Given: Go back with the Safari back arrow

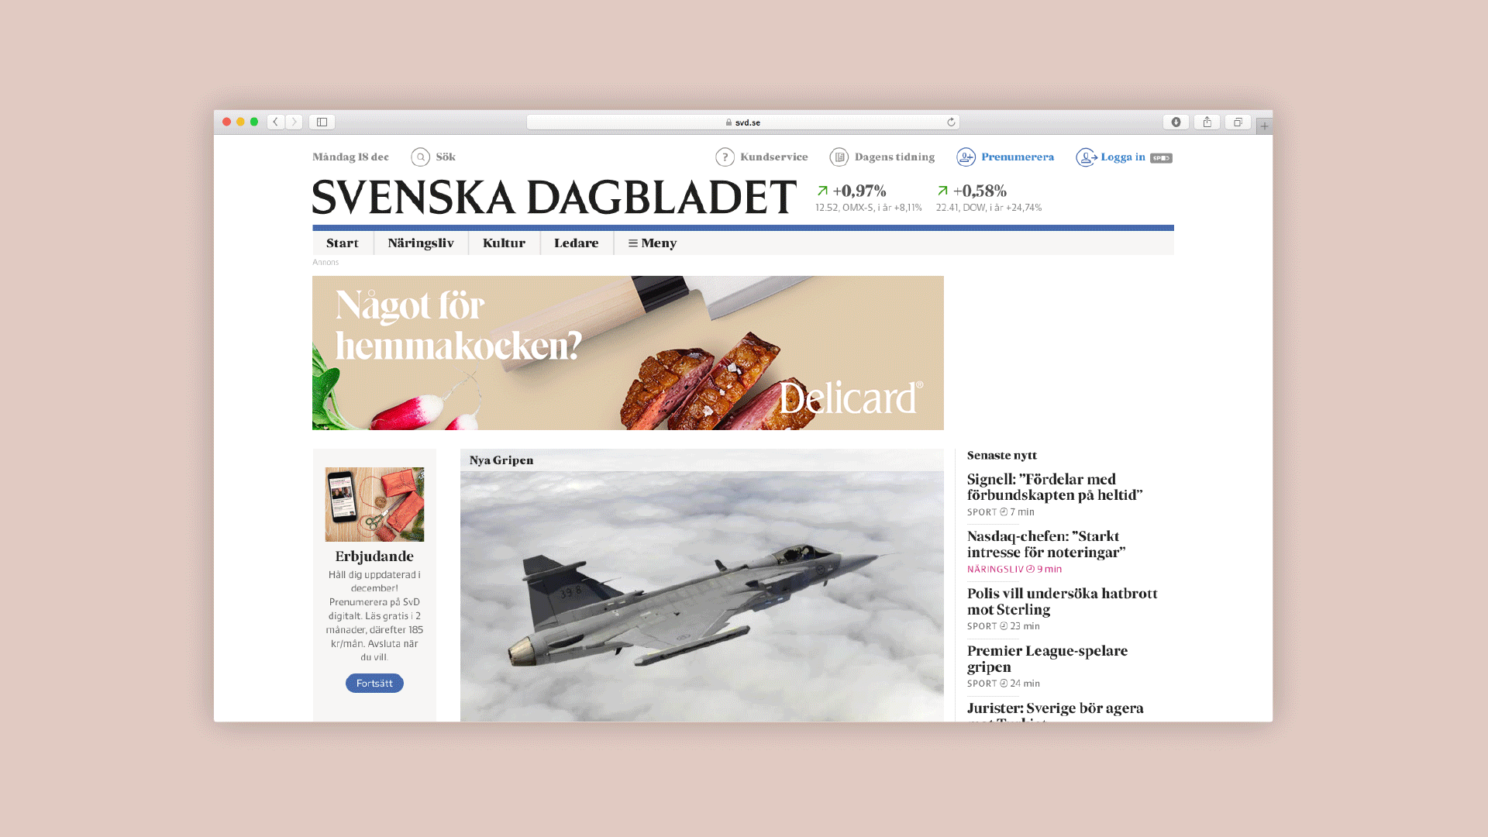Looking at the screenshot, I should coord(275,122).
